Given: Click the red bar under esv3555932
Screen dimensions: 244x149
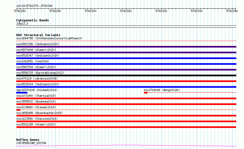Looking at the screenshot, I should 126,104.
